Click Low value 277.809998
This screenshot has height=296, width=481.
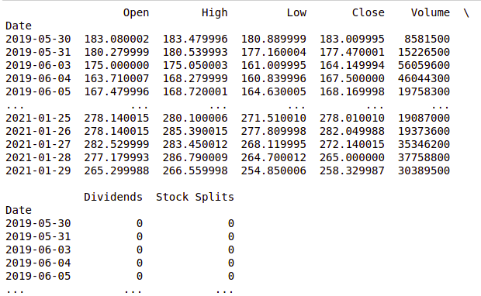(274, 131)
